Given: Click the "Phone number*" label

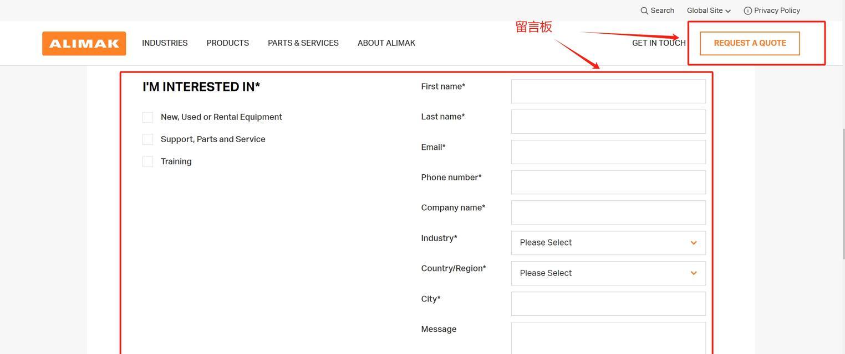Looking at the screenshot, I should [451, 178].
